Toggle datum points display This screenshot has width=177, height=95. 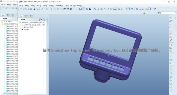[143, 9]
